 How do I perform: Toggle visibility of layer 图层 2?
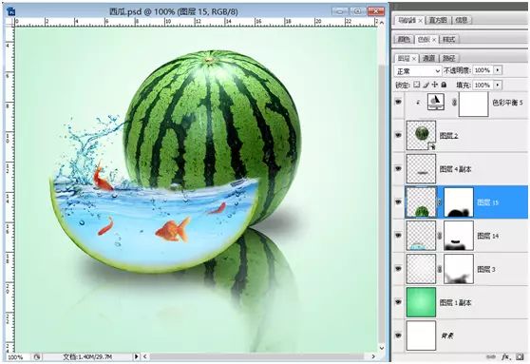399,135
